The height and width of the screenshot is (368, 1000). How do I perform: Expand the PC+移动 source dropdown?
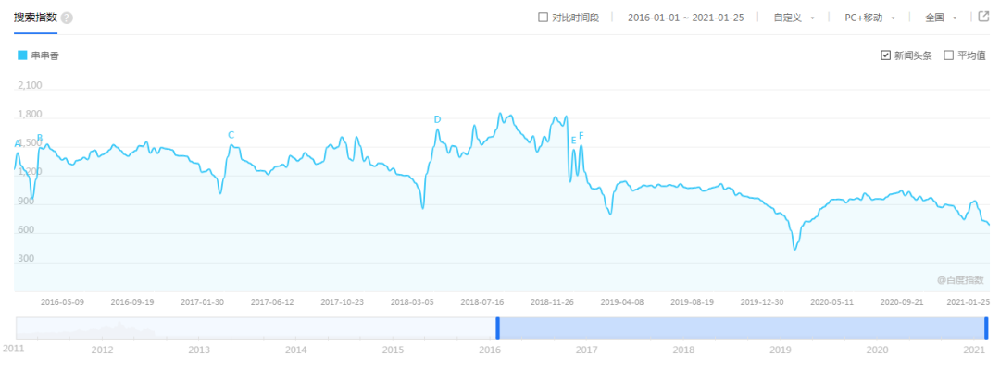click(x=869, y=18)
